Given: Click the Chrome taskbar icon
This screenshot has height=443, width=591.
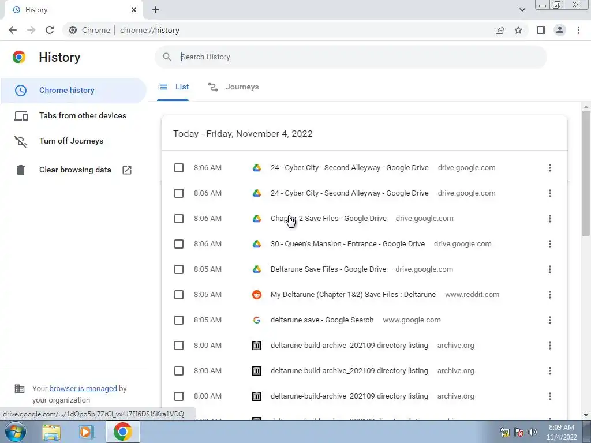Looking at the screenshot, I should (x=122, y=432).
